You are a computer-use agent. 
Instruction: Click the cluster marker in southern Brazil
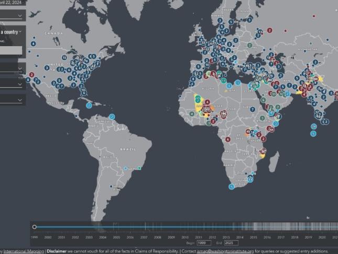click(x=125, y=168)
